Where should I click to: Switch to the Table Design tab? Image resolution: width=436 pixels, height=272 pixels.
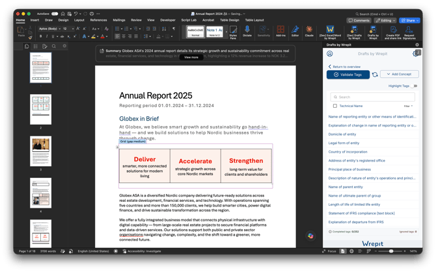[230, 20]
